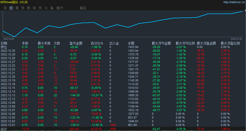Select the 2022.12.14 date row
The width and height of the screenshot is (246, 131).
(x=8, y=91)
